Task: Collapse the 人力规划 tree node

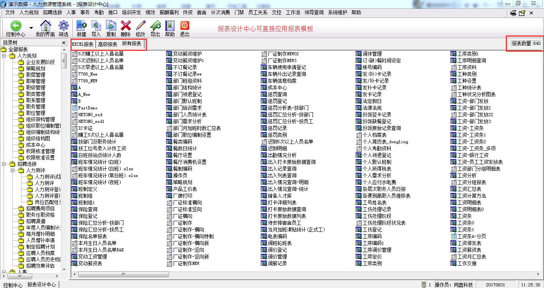Action: [x=4, y=56]
